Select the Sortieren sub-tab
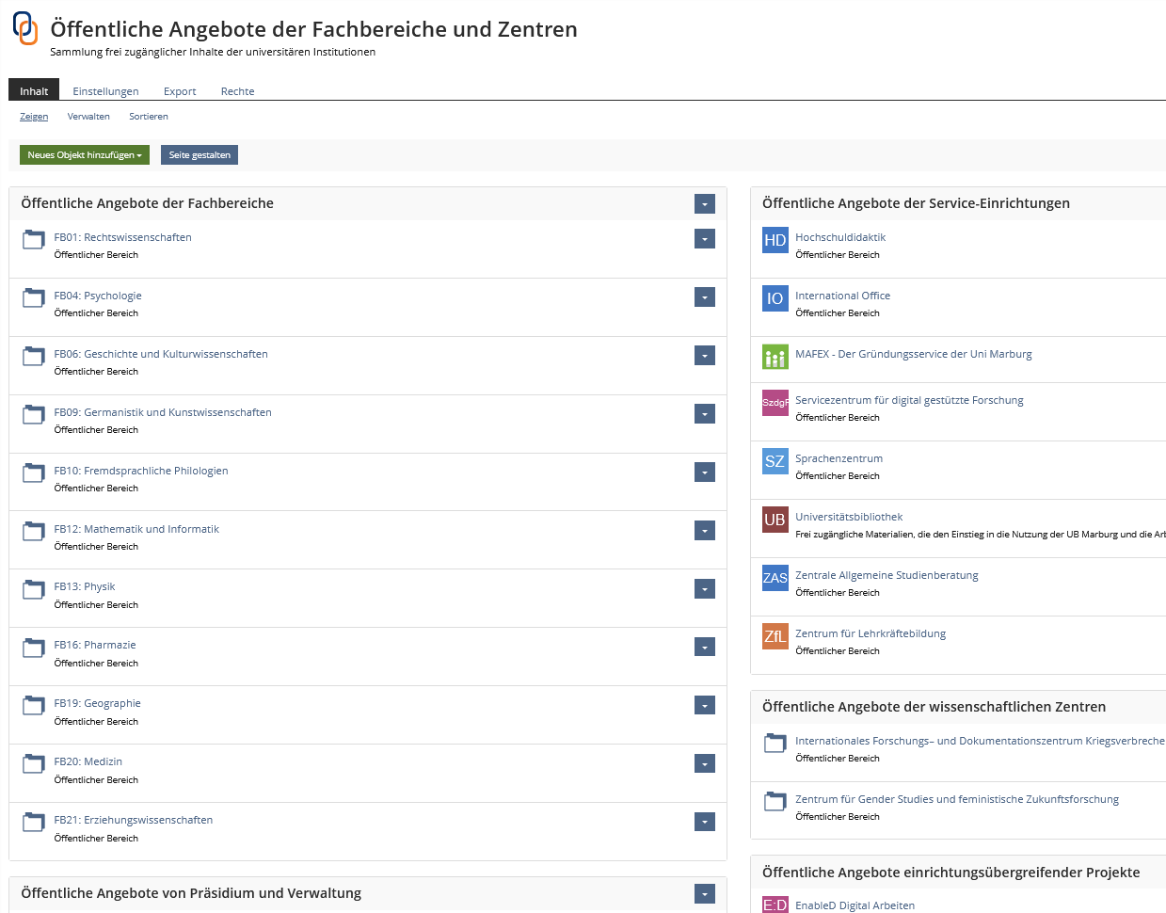Image resolution: width=1166 pixels, height=913 pixels. click(x=149, y=117)
